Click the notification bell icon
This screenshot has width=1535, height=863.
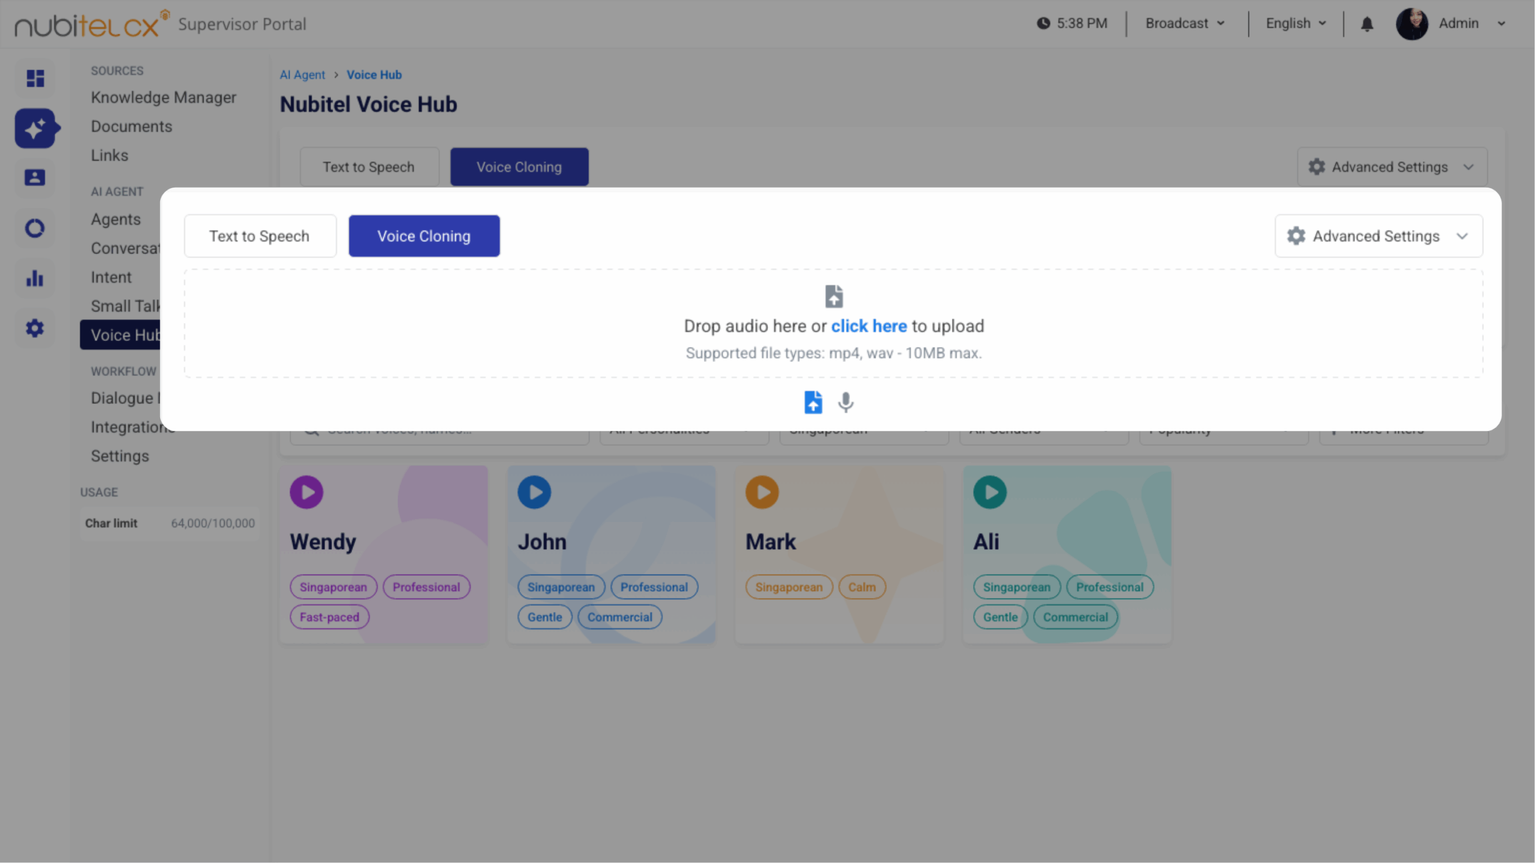tap(1367, 24)
